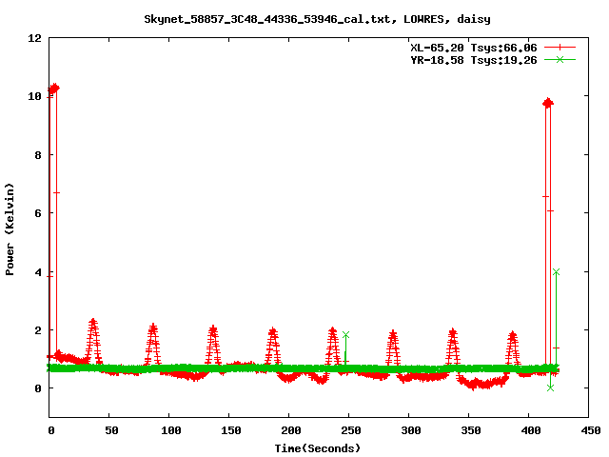
Task: Select legend entry YR-18.58 Tsys:19.26
Action: (474, 60)
